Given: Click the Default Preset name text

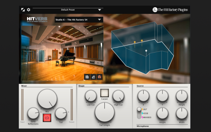Looking at the screenshot, I should pos(68,10).
